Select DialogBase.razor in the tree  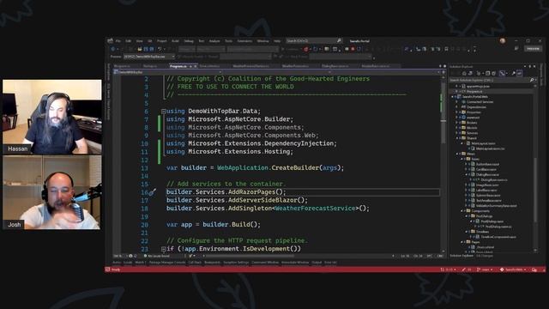point(487,174)
